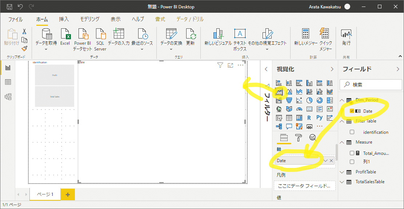Switch to Model view in left sidebar
The width and height of the screenshot is (404, 209).
(x=8, y=97)
